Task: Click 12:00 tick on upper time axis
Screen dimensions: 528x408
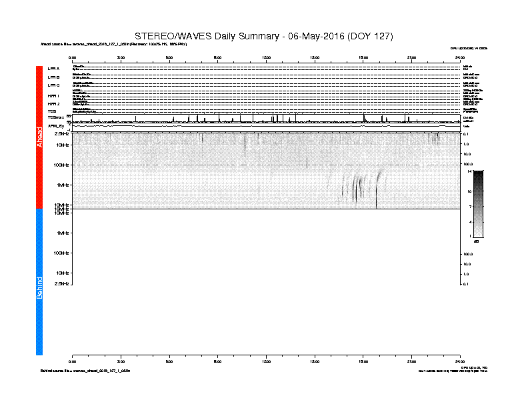Action: coord(267,57)
